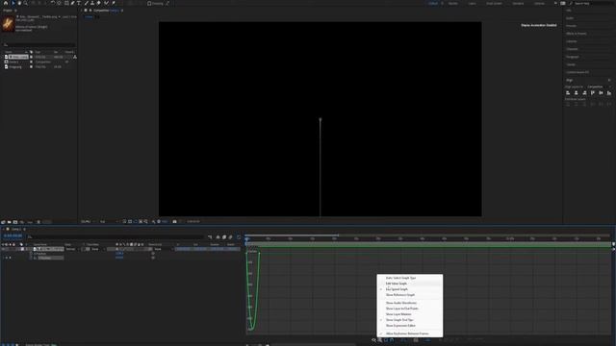
Task: Select image.png in the Project panel
Action: tap(15, 67)
